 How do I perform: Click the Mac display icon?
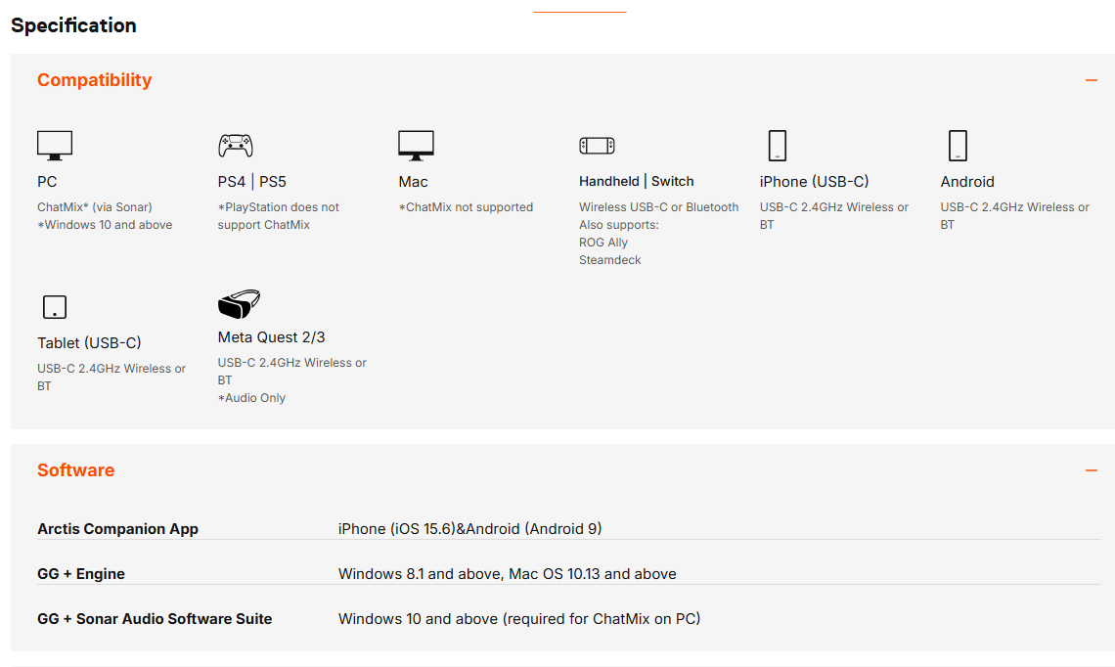click(416, 145)
